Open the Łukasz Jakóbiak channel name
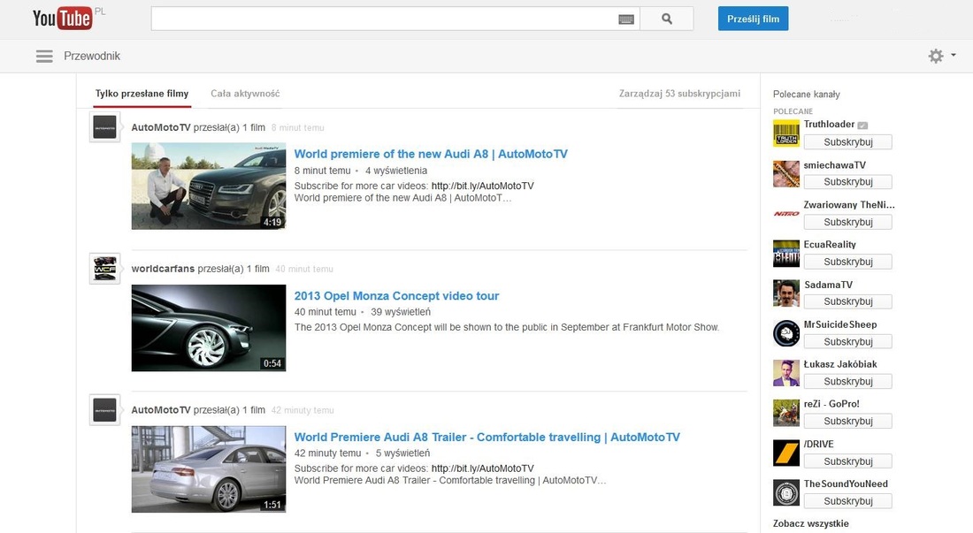973x533 pixels. pos(840,364)
